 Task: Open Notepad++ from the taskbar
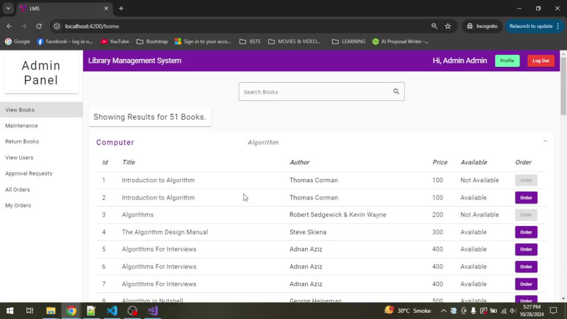pos(91,311)
